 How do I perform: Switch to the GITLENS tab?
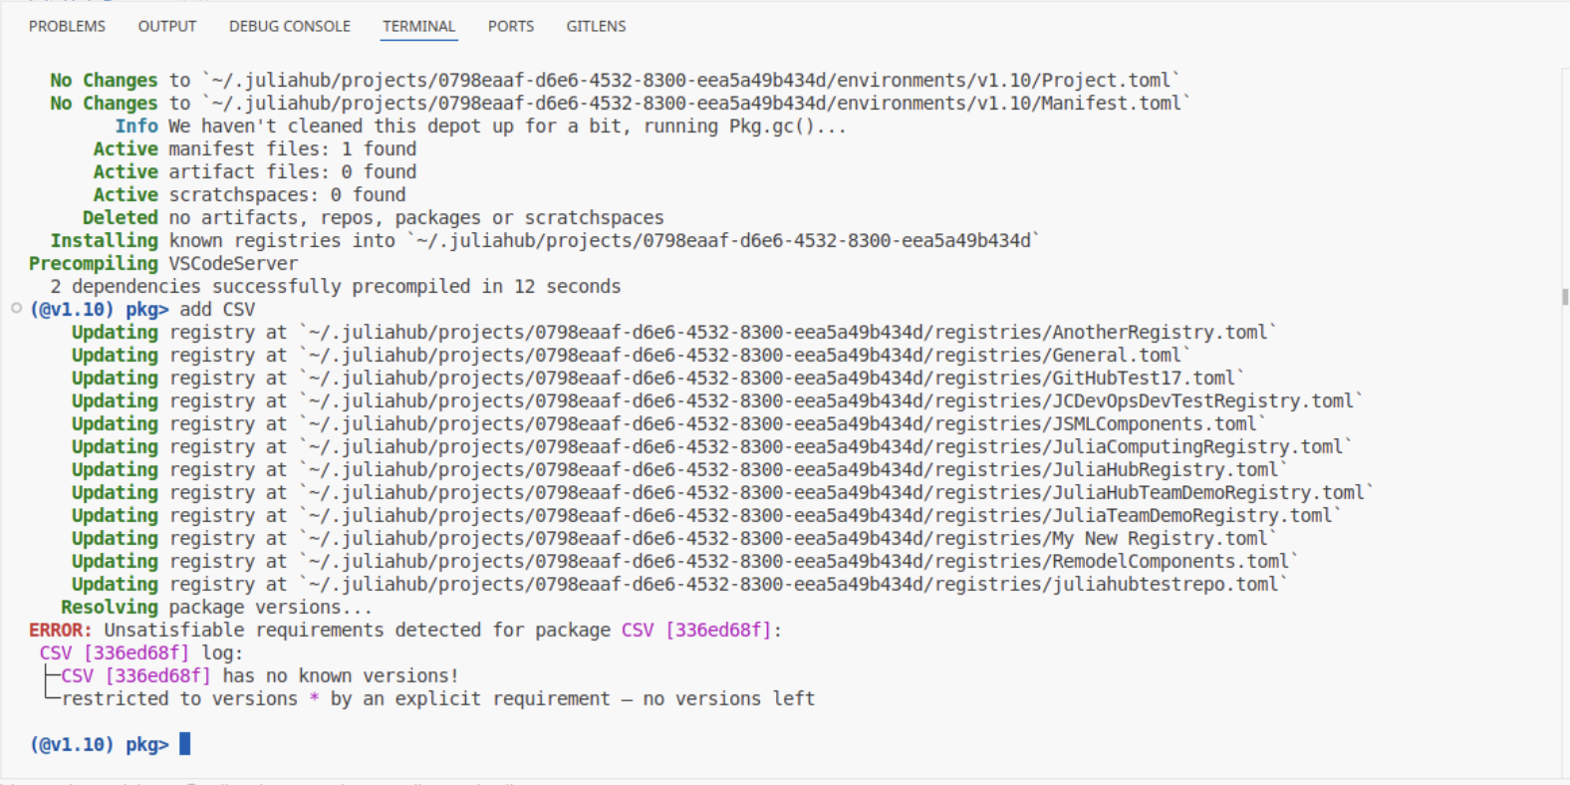click(596, 26)
